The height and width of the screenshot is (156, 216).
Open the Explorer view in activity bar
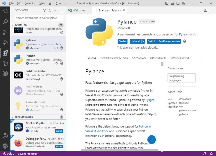click(x=5, y=12)
